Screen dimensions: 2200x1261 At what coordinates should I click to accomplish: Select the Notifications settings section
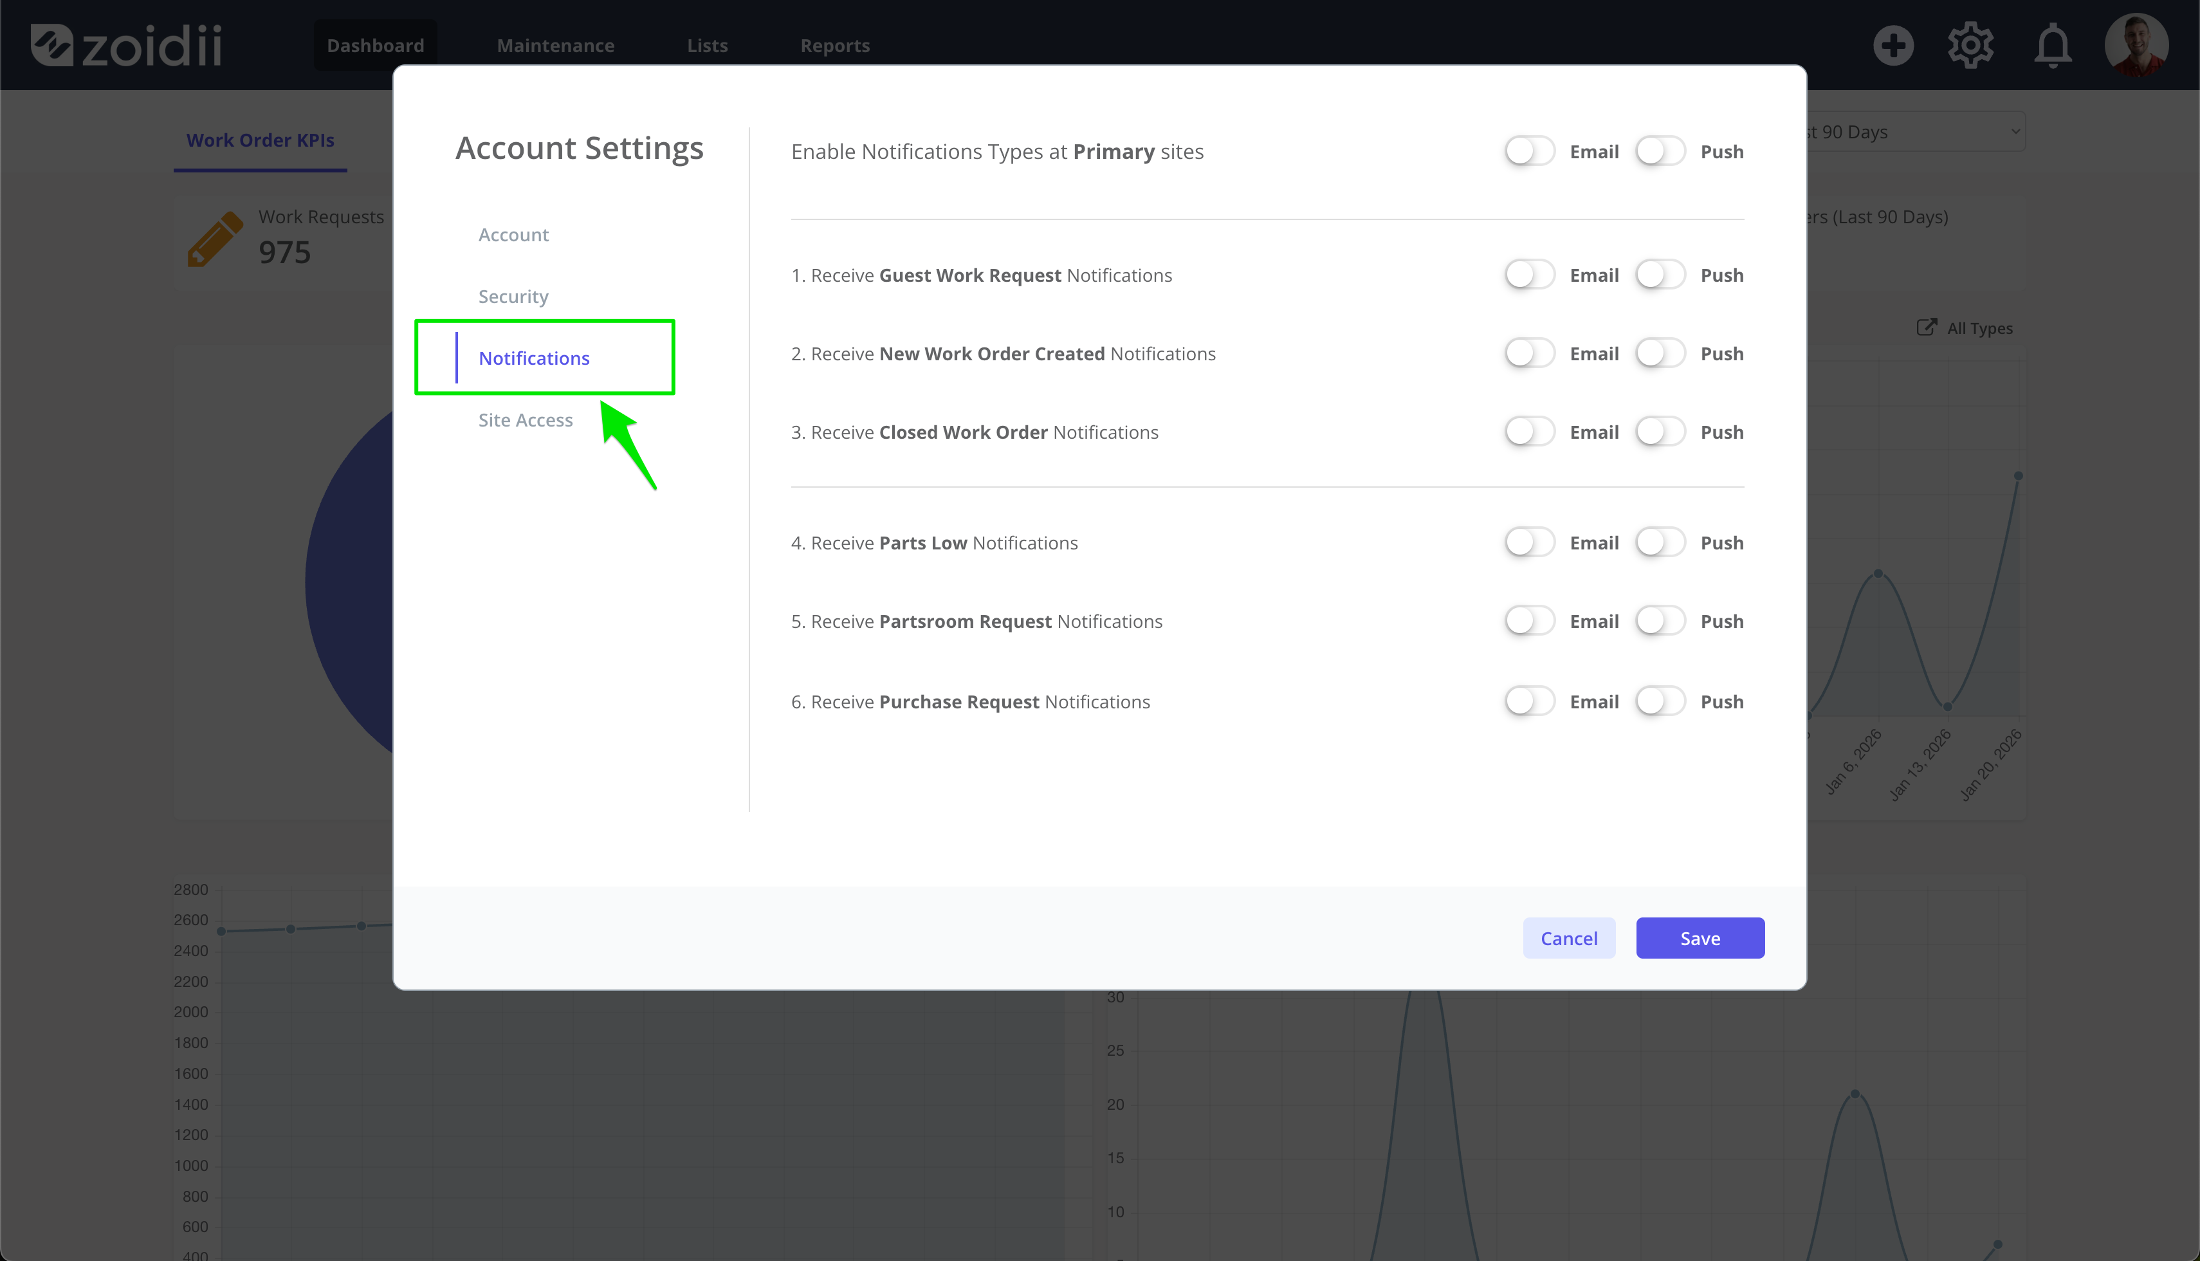[x=533, y=358]
